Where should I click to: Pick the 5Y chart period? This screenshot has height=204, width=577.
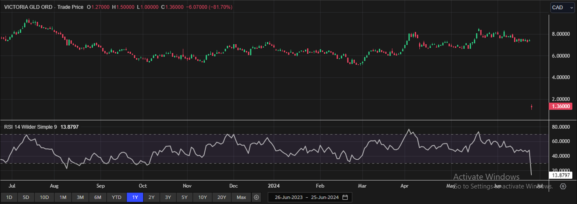184,197
